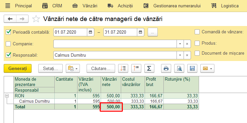247x123 pixels.
Task: Save report using the floppy disk icon
Action: 192,68
